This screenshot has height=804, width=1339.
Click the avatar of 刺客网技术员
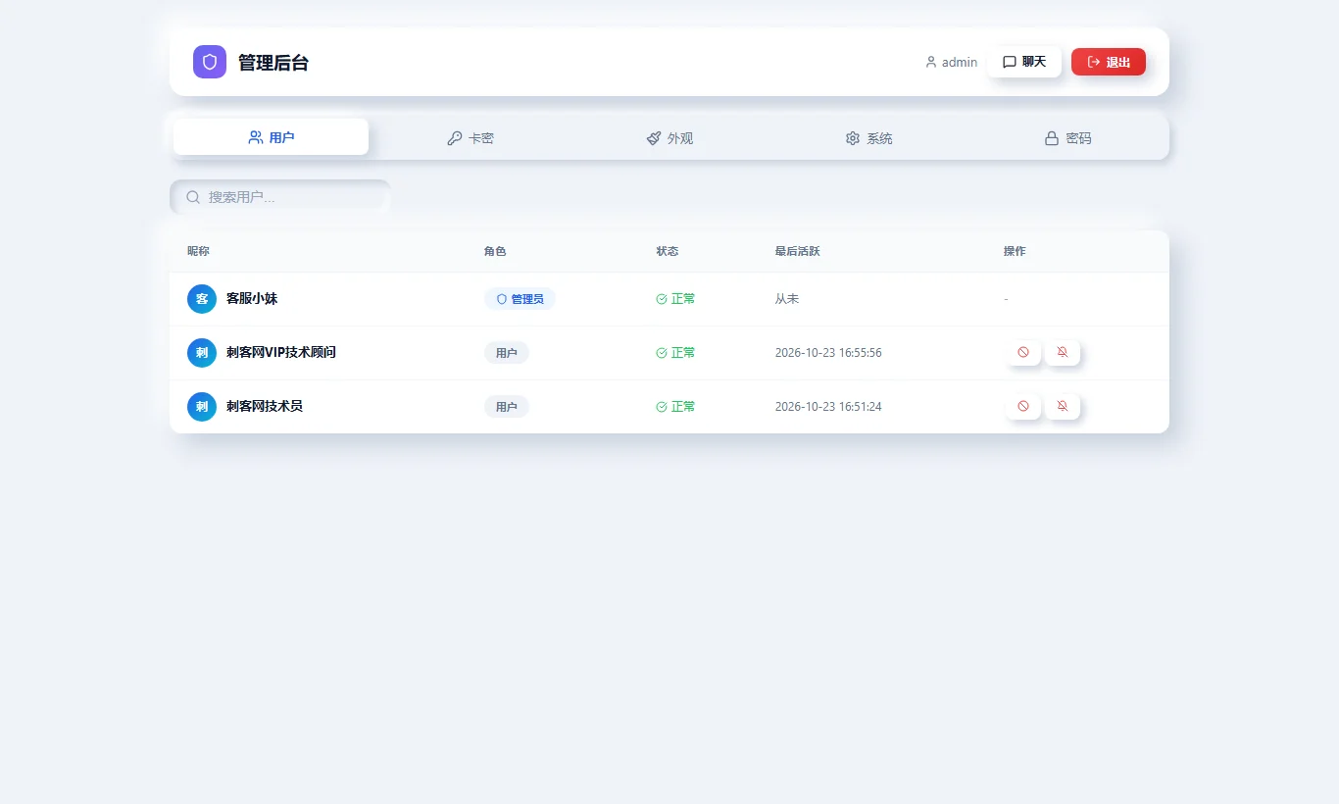(x=202, y=407)
